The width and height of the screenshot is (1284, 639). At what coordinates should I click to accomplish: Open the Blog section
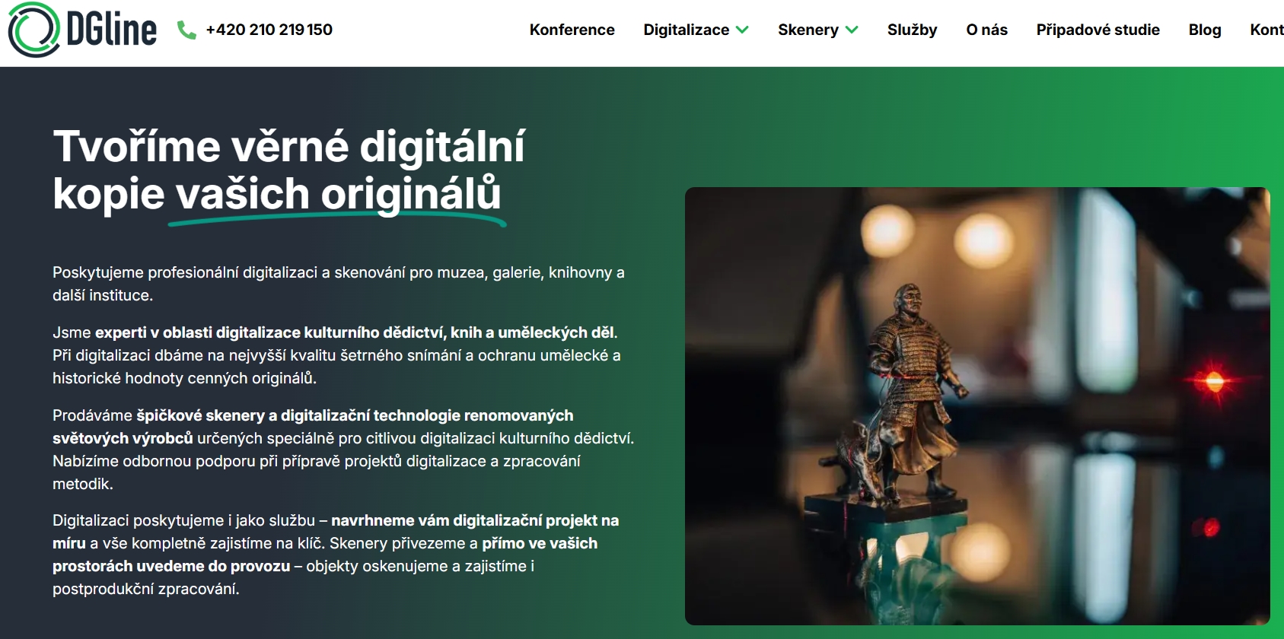click(1204, 30)
